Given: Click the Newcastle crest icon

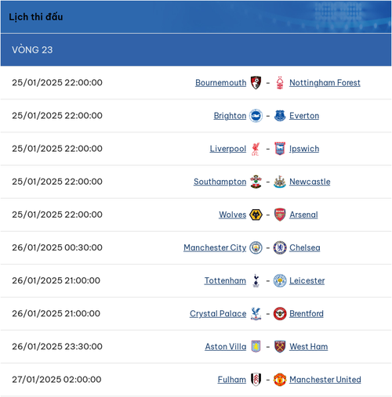Looking at the screenshot, I should pyautogui.click(x=280, y=182).
